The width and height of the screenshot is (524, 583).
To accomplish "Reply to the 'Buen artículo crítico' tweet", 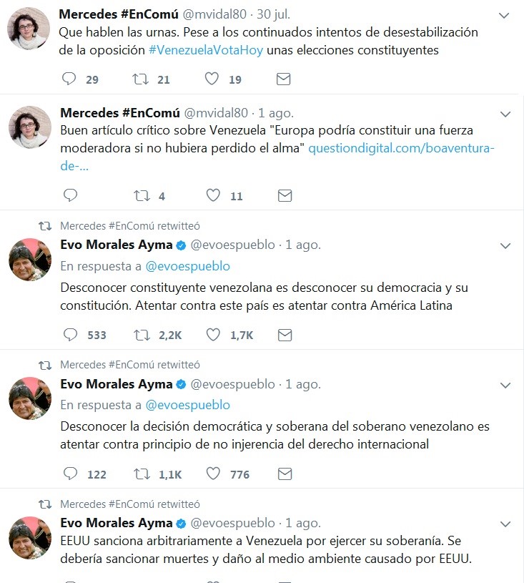I will [x=70, y=195].
